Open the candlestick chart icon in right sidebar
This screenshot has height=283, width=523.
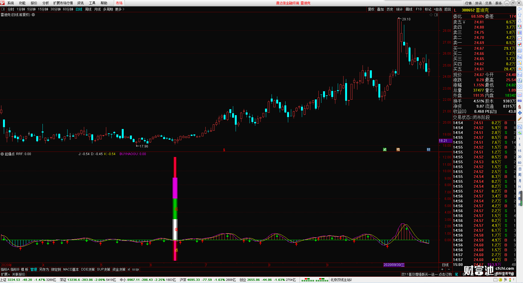tap(519, 45)
